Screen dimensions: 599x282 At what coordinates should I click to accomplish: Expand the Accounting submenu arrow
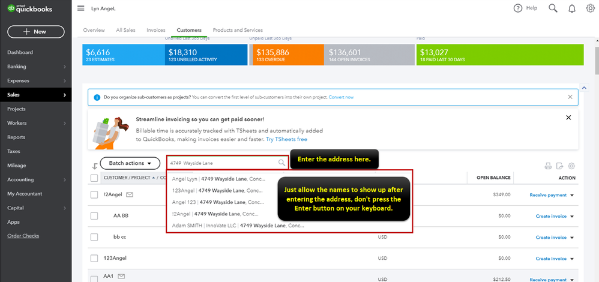(x=65, y=180)
